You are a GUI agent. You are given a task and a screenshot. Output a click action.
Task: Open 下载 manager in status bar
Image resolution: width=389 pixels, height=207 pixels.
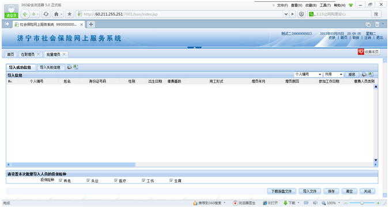pos(289,203)
